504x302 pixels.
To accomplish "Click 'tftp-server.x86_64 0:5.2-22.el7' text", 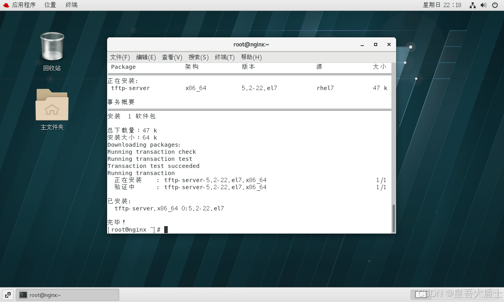I will 169,208.
